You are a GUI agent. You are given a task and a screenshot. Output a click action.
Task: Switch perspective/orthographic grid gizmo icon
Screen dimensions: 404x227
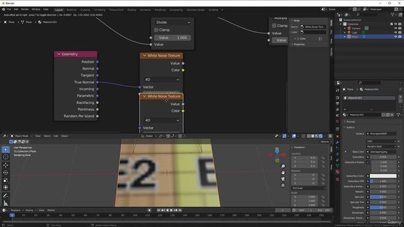(283, 185)
